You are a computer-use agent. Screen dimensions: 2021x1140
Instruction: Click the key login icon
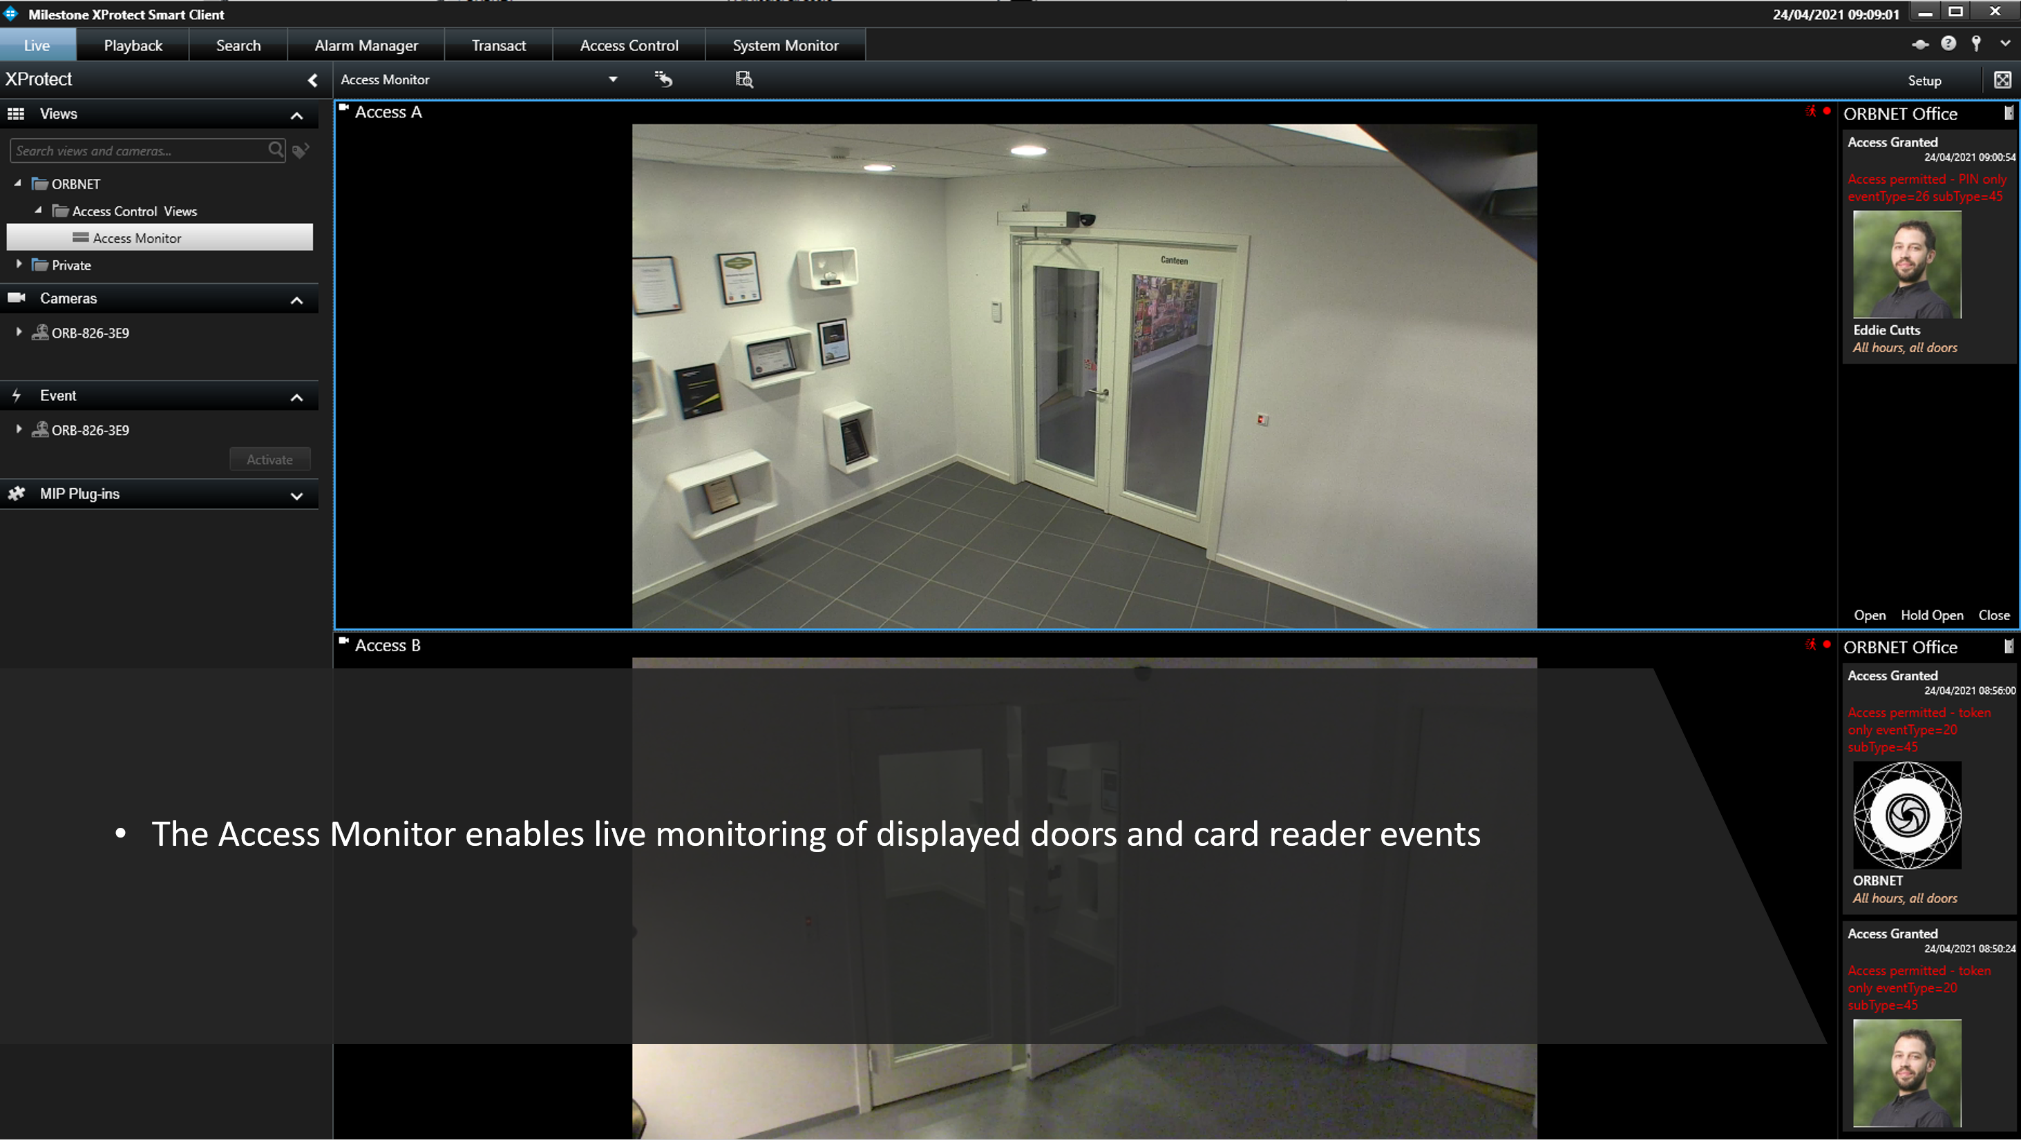coord(1977,44)
